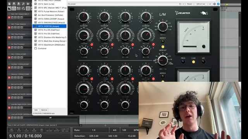Toggle the IVORY5S (Acqua) checkbox
248x139 pixels.
click(x=36, y=26)
